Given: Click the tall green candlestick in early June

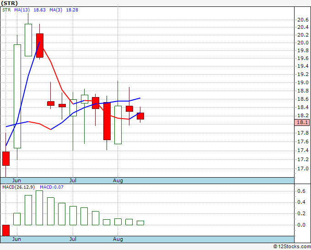Looking at the screenshot, I should pos(17,96).
